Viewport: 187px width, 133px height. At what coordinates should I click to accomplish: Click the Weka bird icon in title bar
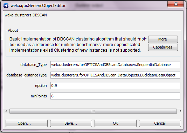pyautogui.click(x=6, y=6)
